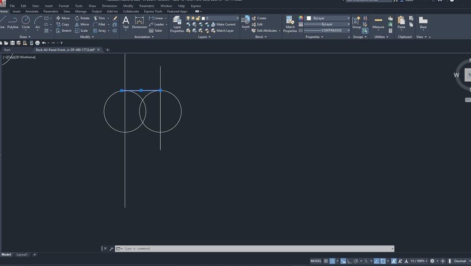Choose the Move modify tool
The height and width of the screenshot is (266, 471).
point(63,18)
